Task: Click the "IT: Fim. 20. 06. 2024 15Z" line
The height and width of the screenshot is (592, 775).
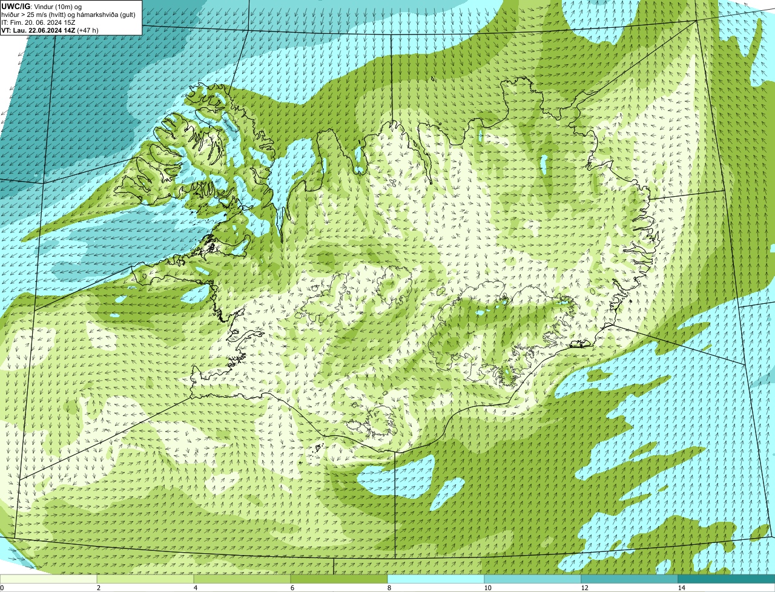Action: [38, 22]
